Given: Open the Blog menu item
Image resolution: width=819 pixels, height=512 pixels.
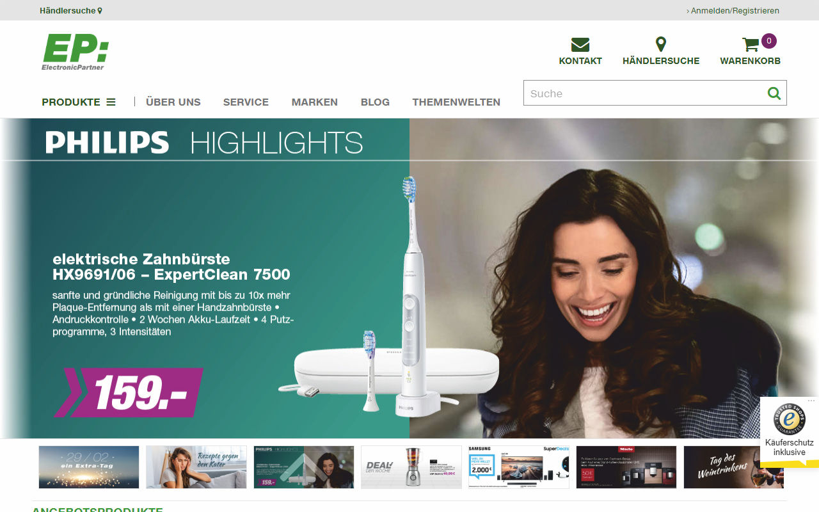Looking at the screenshot, I should (x=375, y=102).
